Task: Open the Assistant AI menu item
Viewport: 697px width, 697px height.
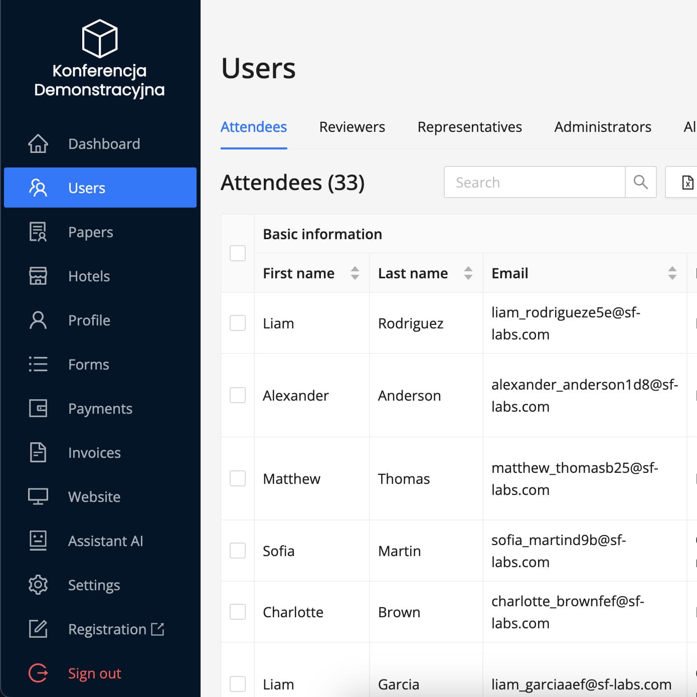Action: [100, 541]
